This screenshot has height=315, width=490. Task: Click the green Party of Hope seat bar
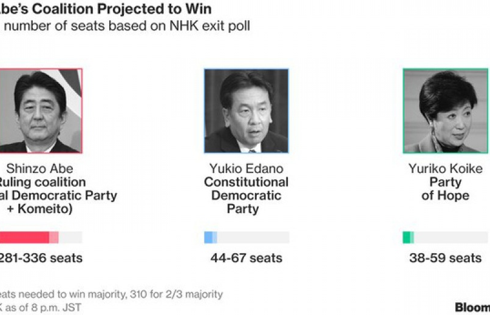click(x=407, y=237)
